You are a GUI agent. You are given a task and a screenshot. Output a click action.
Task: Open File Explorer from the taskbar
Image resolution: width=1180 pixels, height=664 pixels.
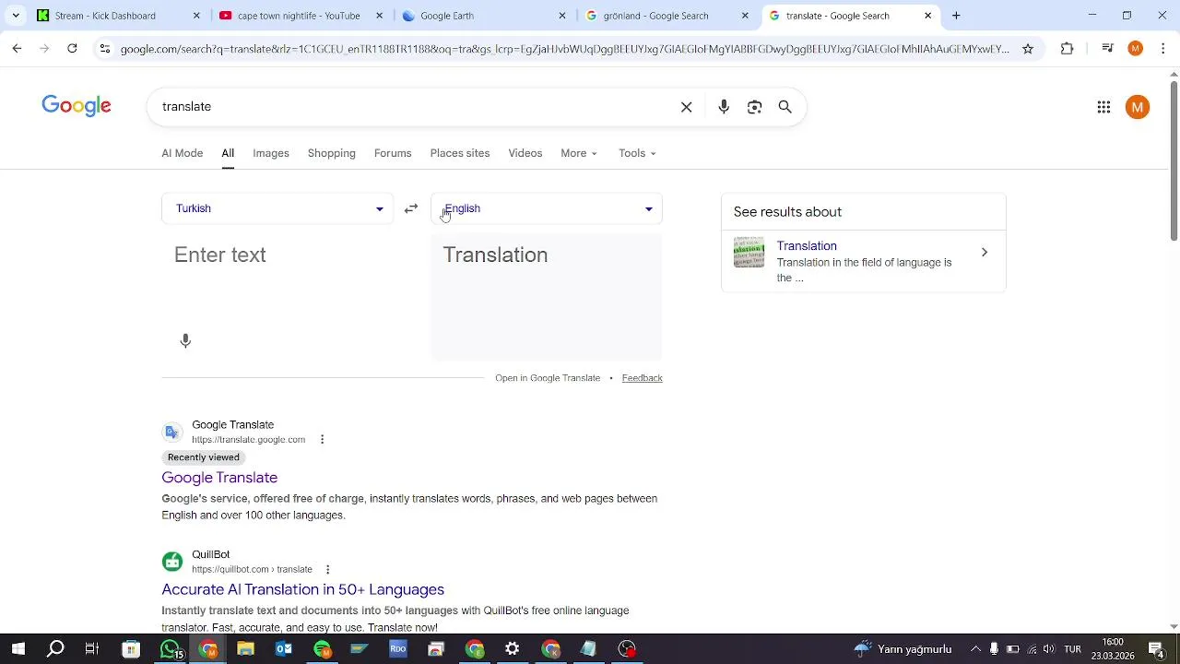pos(245,649)
